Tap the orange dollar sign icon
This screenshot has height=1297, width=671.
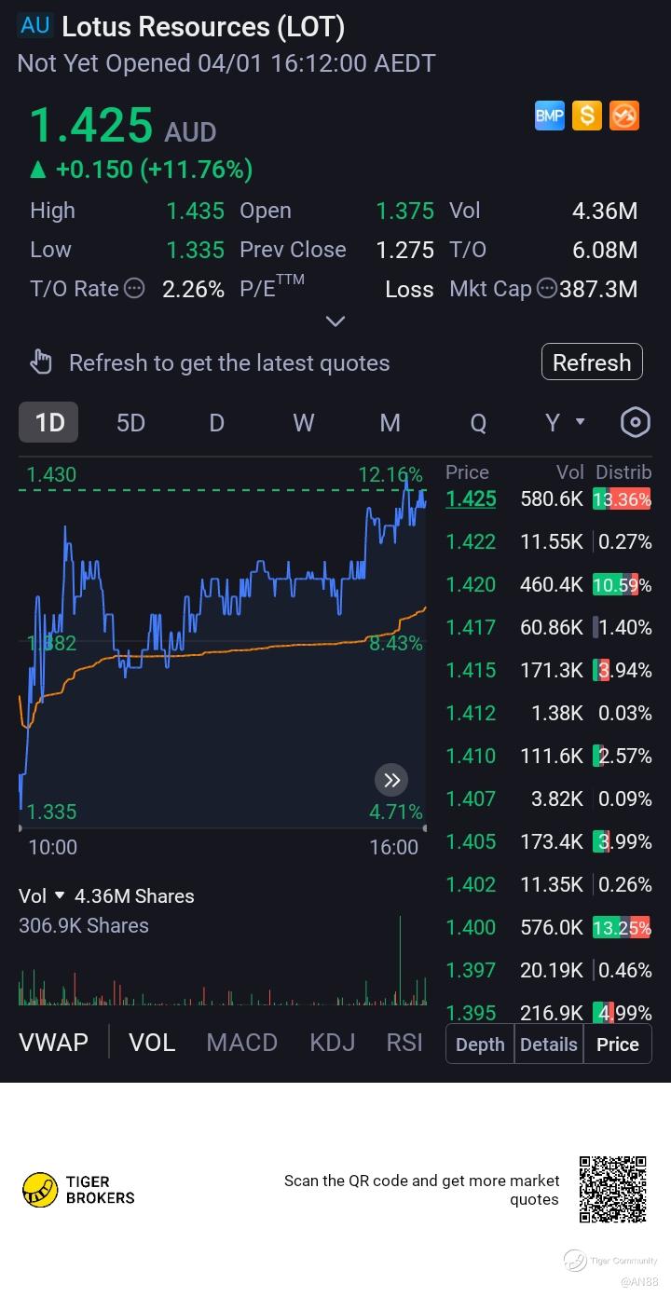[x=587, y=116]
